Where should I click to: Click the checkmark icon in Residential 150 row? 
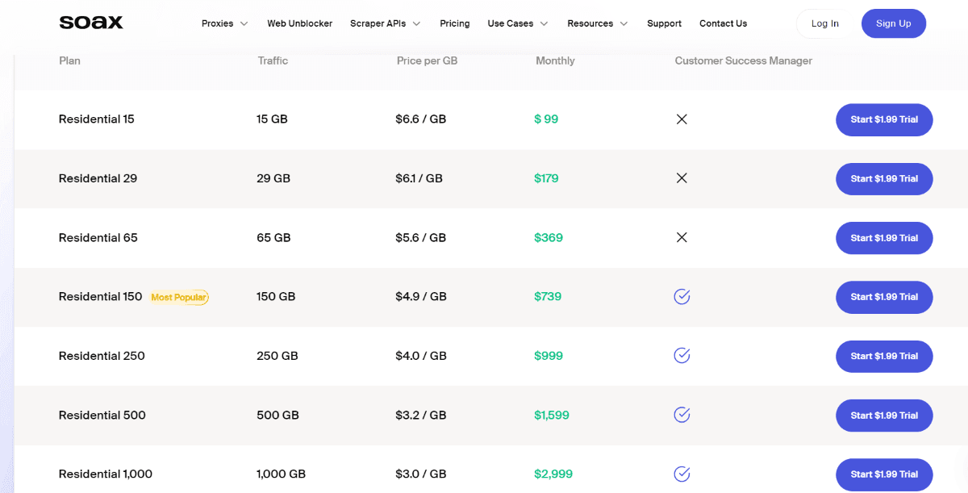[x=682, y=297]
